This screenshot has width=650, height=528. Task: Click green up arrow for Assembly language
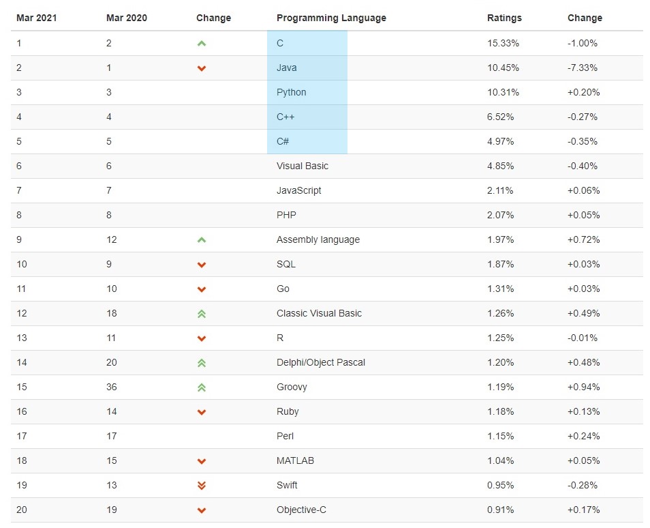[x=202, y=240]
